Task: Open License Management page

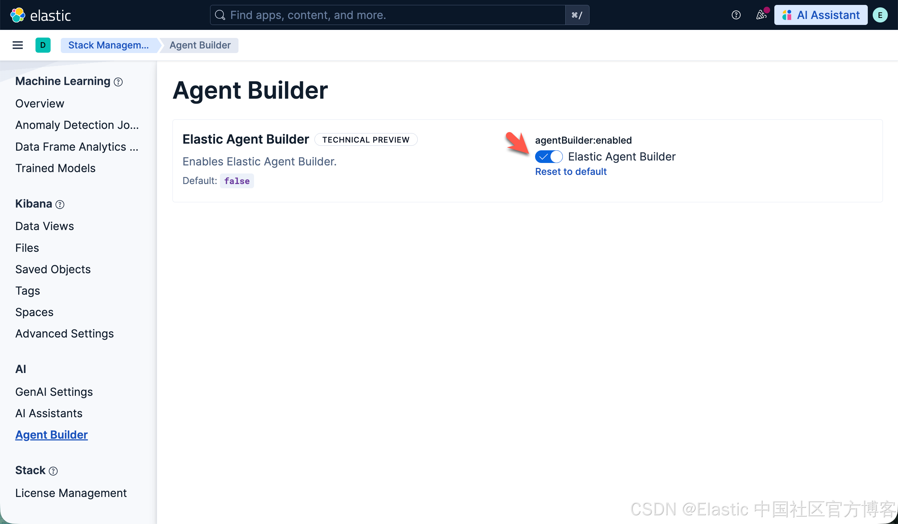Action: click(x=71, y=493)
